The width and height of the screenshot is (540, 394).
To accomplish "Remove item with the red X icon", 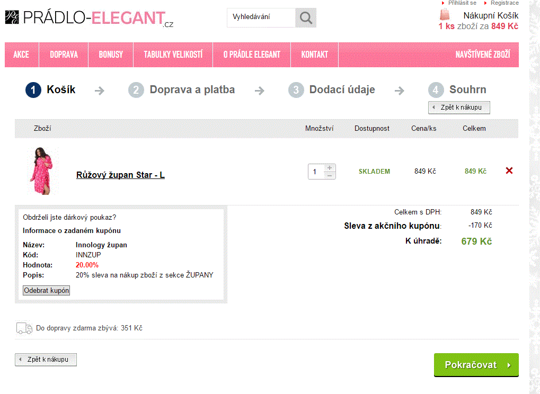I will pos(509,171).
